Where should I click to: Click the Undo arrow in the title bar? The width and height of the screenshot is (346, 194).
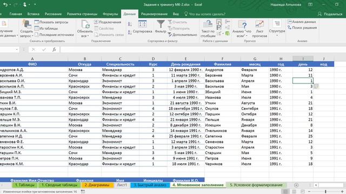(5, 4)
